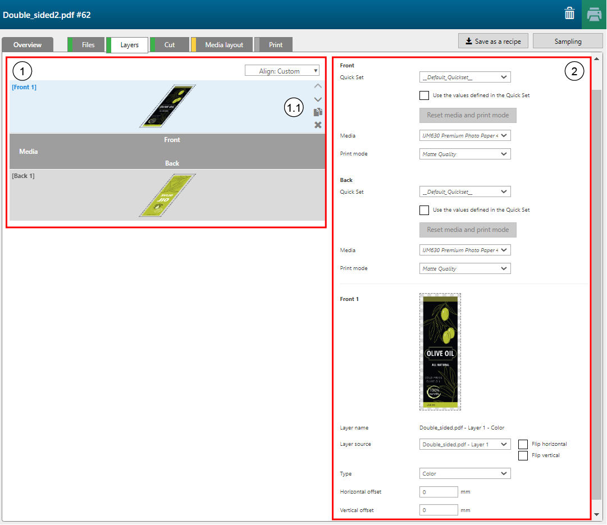
Task: Open the Align: Custom dropdown
Action: pos(282,71)
